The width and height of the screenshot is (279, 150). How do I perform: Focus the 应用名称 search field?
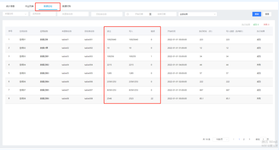[x=43, y=14]
